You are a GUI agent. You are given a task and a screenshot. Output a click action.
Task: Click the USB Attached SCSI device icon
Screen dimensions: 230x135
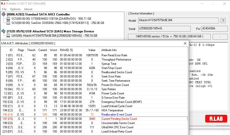4,31
